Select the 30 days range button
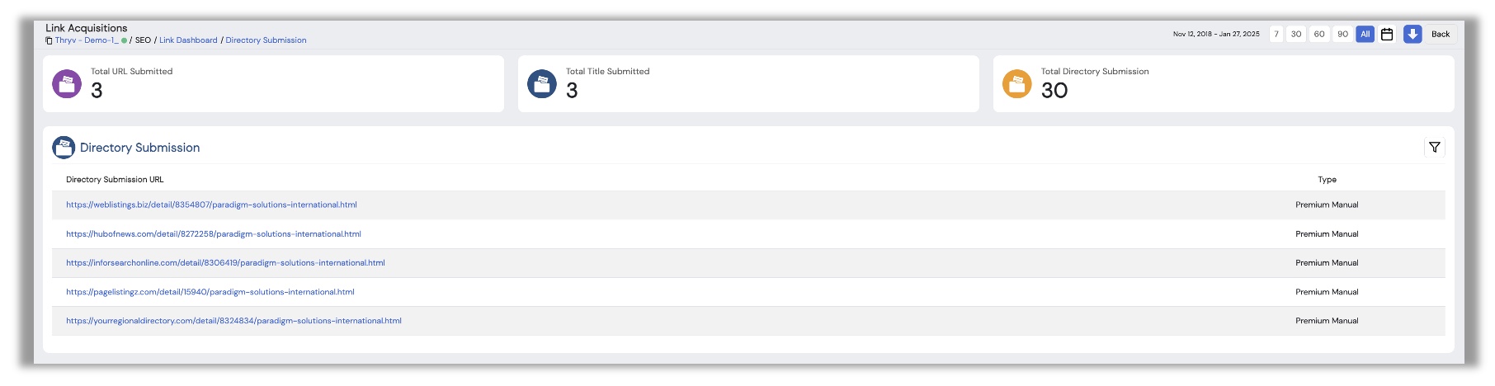Viewport: 1495px width, 386px height. [x=1296, y=34]
